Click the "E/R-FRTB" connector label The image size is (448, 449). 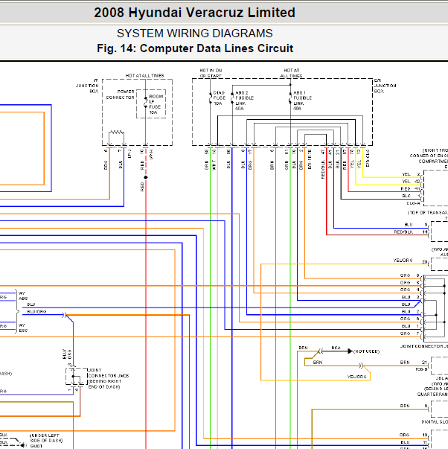310,159
